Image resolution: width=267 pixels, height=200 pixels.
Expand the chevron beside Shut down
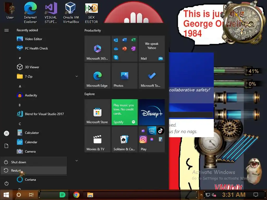(x=77, y=160)
